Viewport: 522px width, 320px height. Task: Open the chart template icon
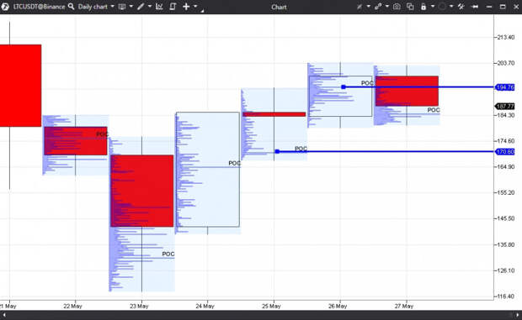173,7
